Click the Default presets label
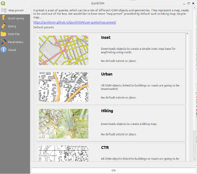The image size is (197, 174). pyautogui.click(x=44, y=28)
